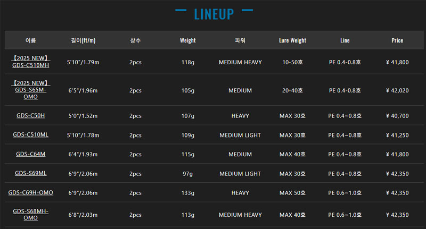Click the 길이(ft/m) column header
The width and height of the screenshot is (426, 229).
pyautogui.click(x=83, y=40)
